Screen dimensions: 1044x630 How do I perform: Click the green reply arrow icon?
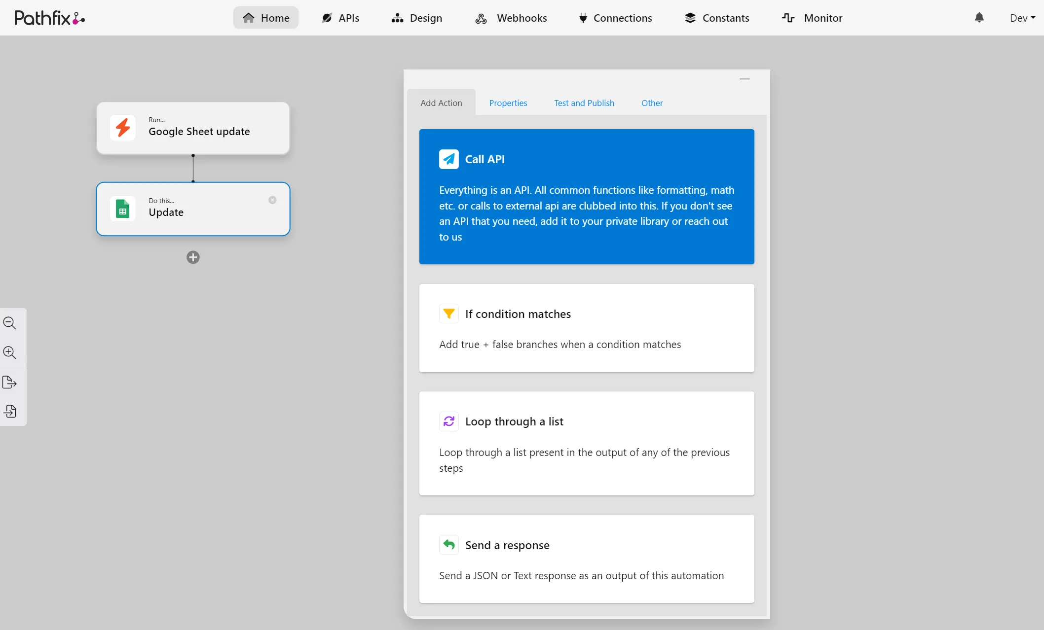tap(449, 545)
